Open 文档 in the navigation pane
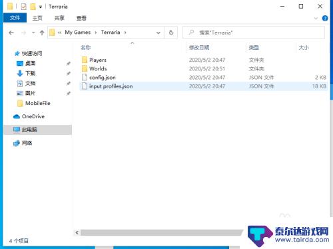This screenshot has width=333, height=249. [30, 83]
